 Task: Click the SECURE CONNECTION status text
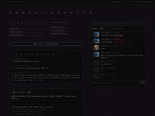pyautogui.click(x=142, y=2)
